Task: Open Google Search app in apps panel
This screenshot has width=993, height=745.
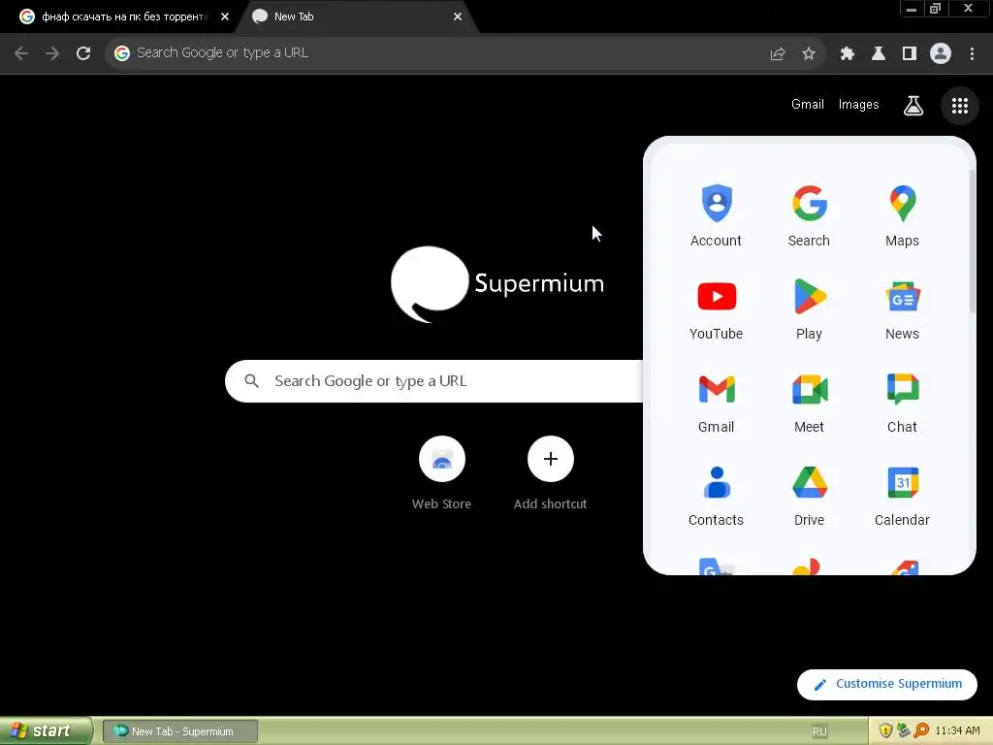Action: [x=810, y=215]
